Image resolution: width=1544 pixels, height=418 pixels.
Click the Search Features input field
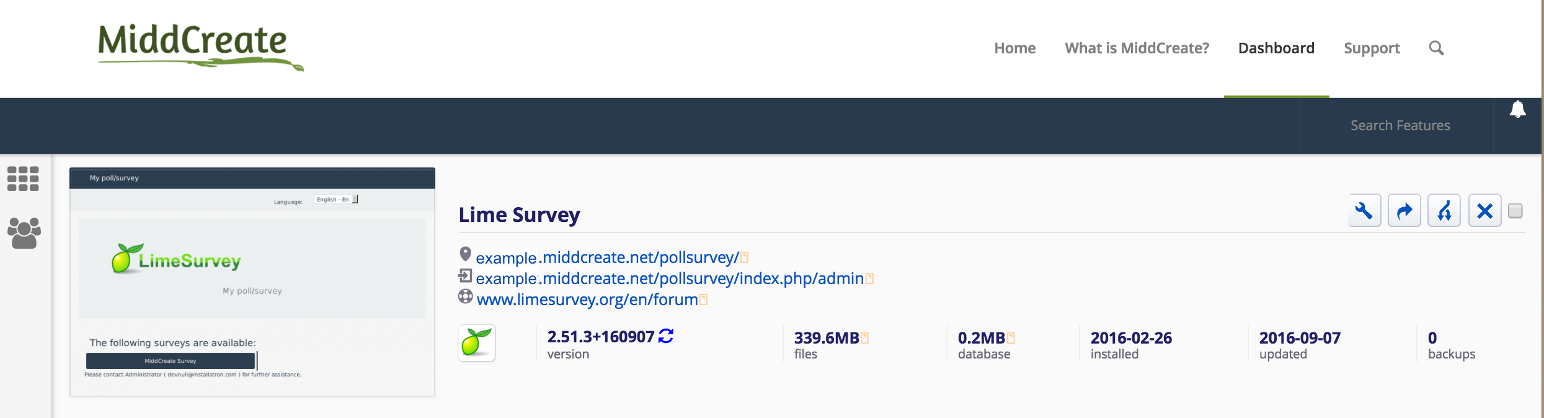click(x=1400, y=125)
